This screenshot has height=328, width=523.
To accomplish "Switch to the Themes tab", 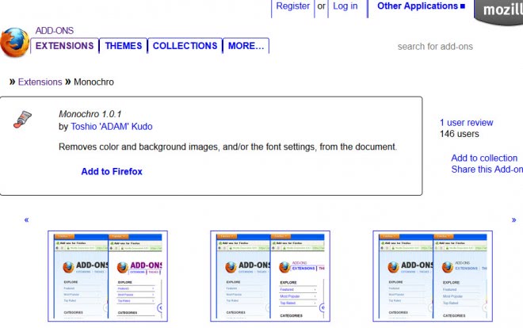I will point(124,46).
